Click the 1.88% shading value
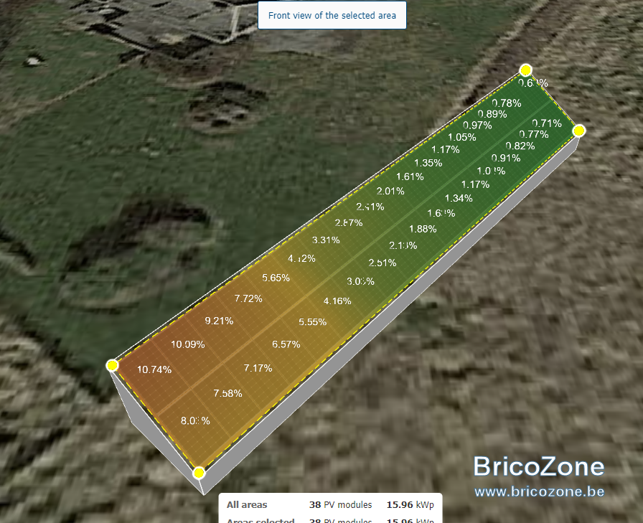Viewport: 643px width, 523px height. point(423,229)
